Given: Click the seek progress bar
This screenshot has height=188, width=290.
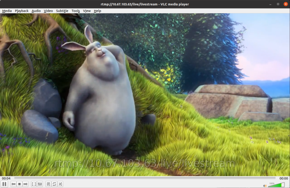Looking at the screenshot, I should [x=145, y=178].
